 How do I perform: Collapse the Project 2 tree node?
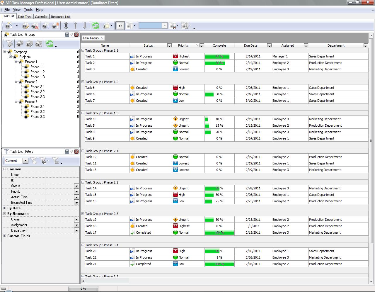pyautogui.click(x=16, y=82)
